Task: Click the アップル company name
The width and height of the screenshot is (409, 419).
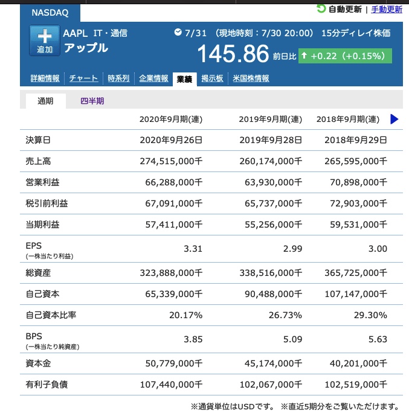Action: click(x=86, y=48)
